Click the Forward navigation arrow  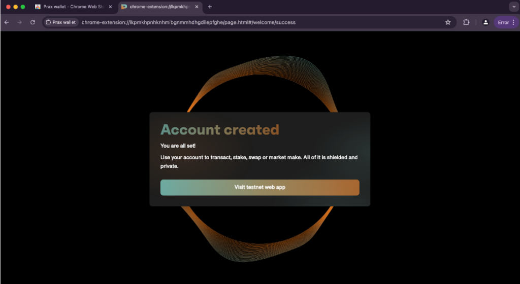[19, 22]
